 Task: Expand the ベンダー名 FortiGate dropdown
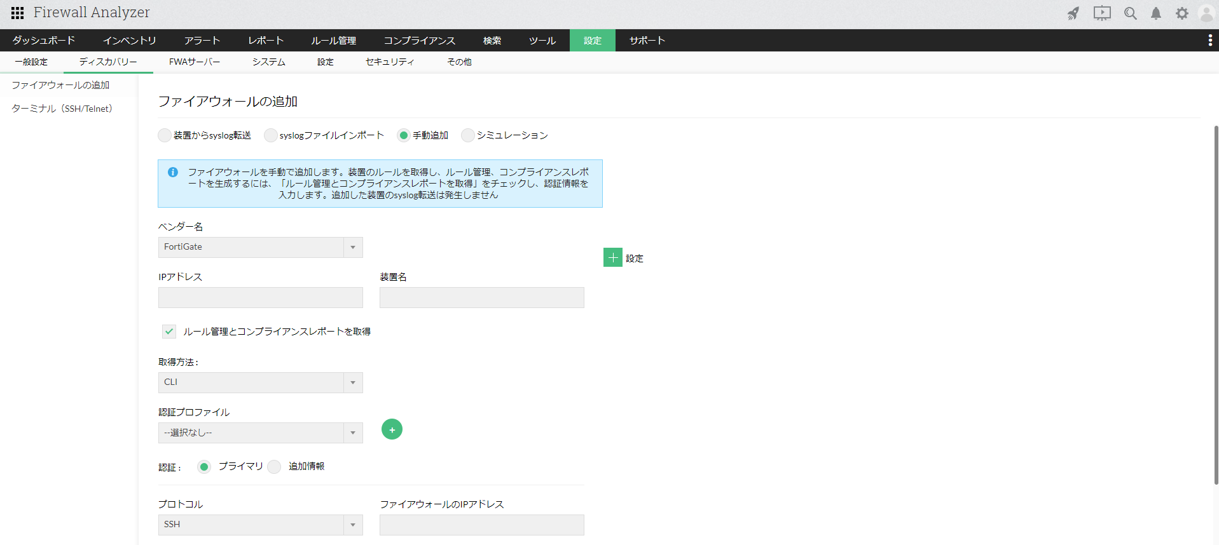[260, 247]
